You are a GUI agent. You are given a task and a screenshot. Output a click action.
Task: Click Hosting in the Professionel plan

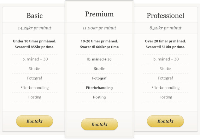(165, 97)
